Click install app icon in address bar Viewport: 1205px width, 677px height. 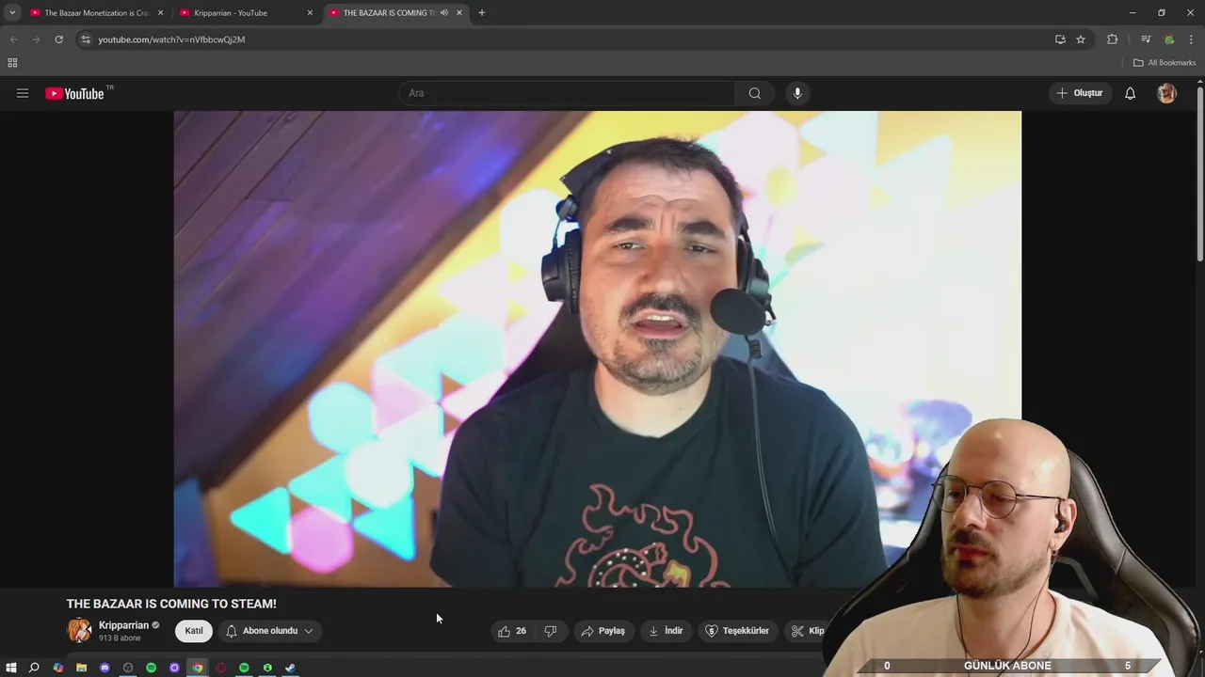point(1060,39)
